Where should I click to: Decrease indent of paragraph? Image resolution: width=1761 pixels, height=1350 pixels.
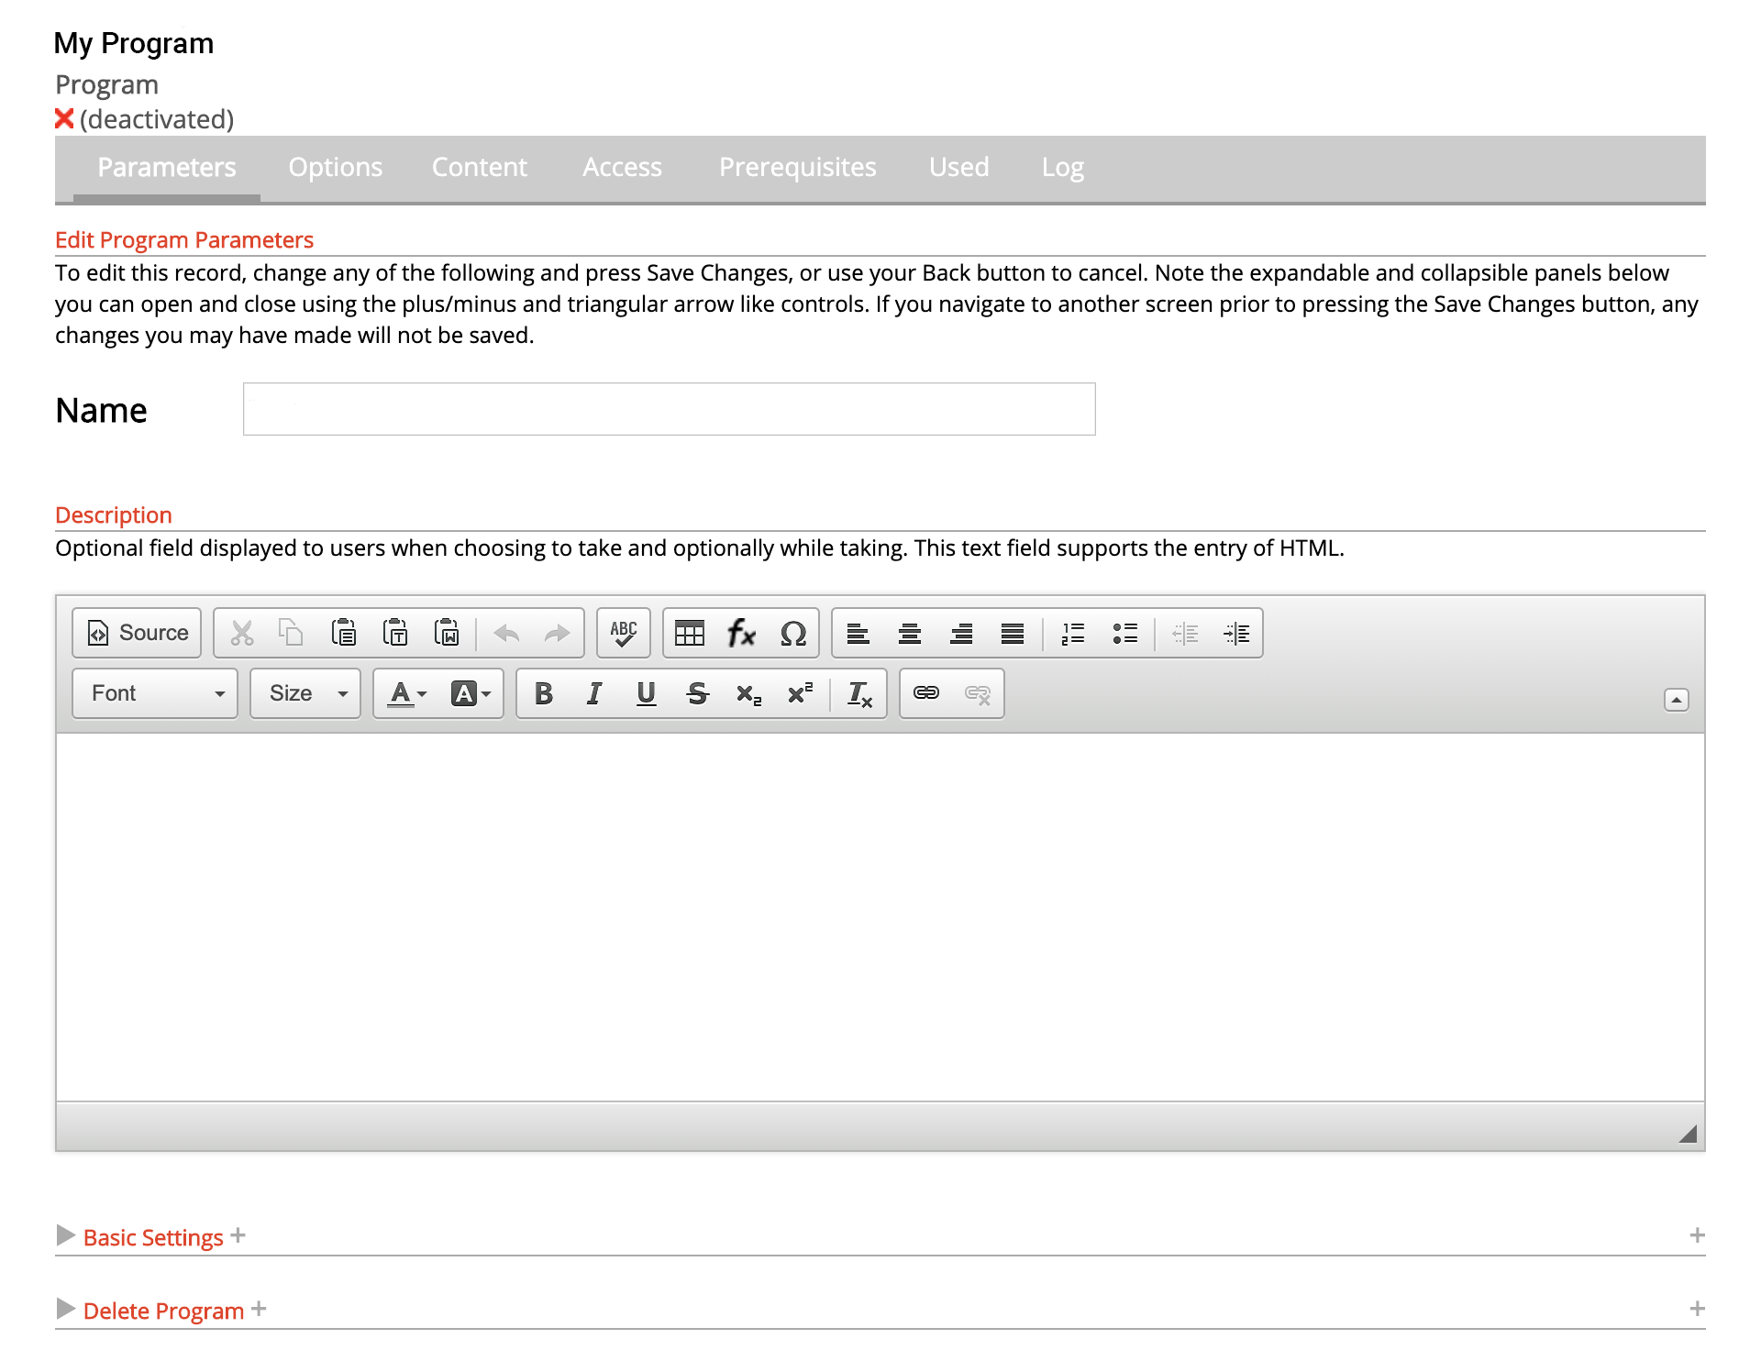pos(1185,633)
